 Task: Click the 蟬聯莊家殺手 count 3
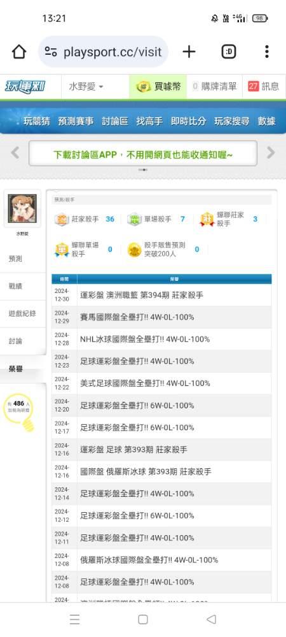255,219
